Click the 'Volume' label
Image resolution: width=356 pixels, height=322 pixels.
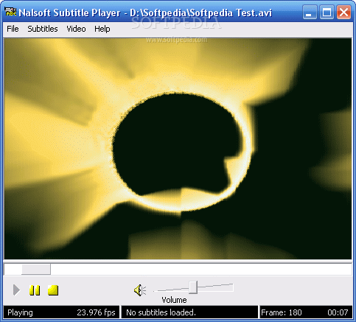click(174, 300)
